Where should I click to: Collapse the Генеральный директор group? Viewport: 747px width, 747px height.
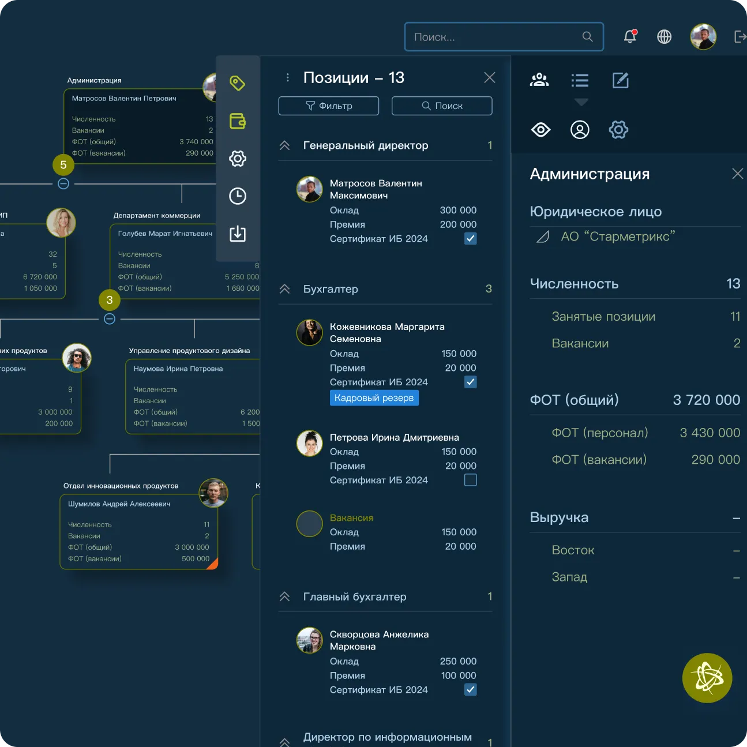(x=284, y=145)
